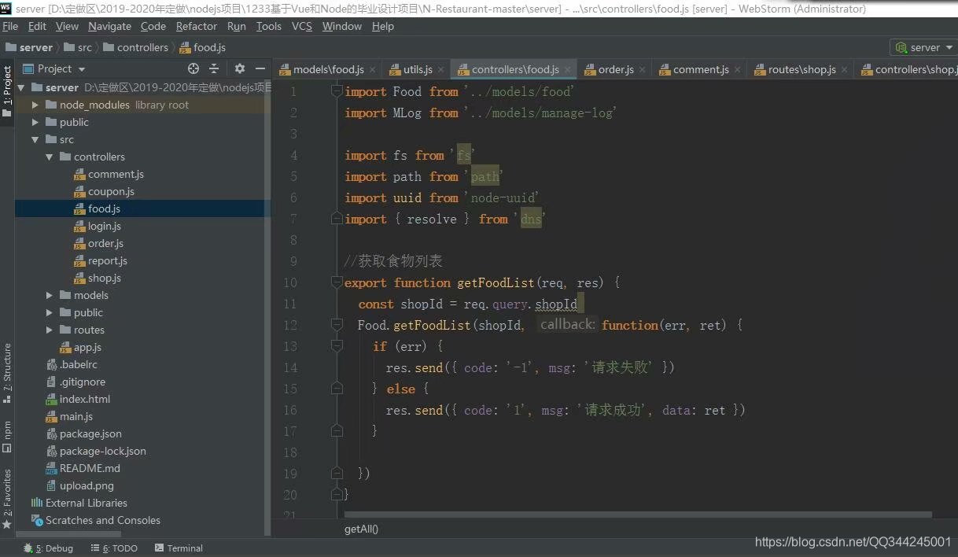Open Scratches and Consoles node
Image resolution: width=958 pixels, height=557 pixels.
[102, 520]
